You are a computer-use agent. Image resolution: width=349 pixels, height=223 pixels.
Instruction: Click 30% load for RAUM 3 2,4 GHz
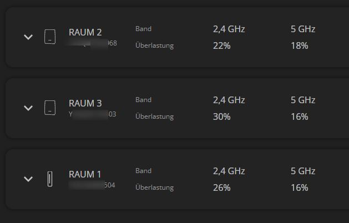pyautogui.click(x=221, y=116)
